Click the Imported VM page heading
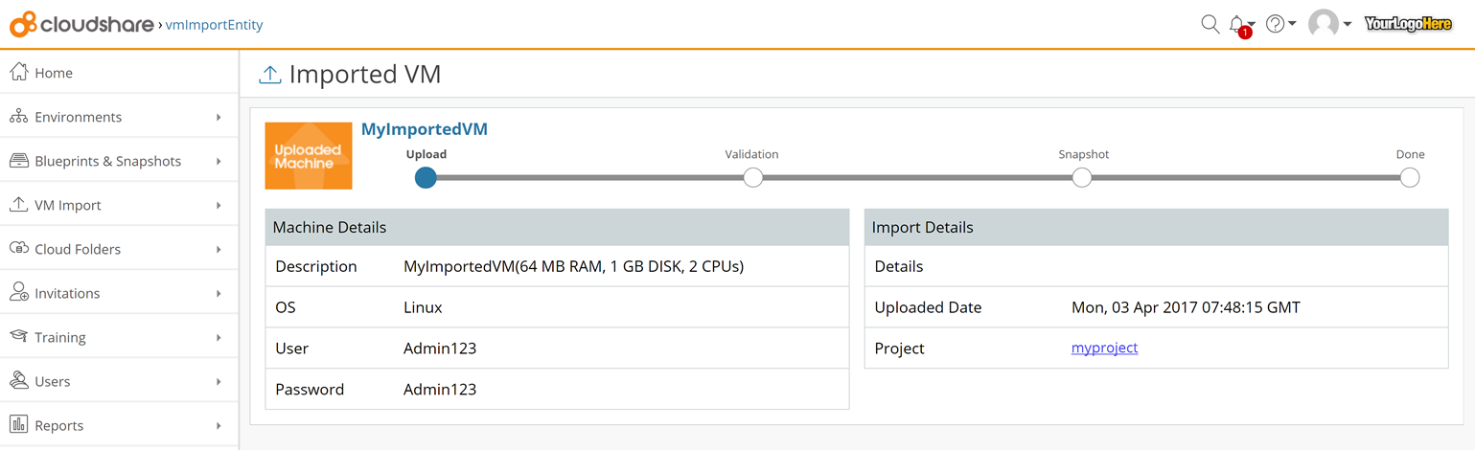 point(365,74)
